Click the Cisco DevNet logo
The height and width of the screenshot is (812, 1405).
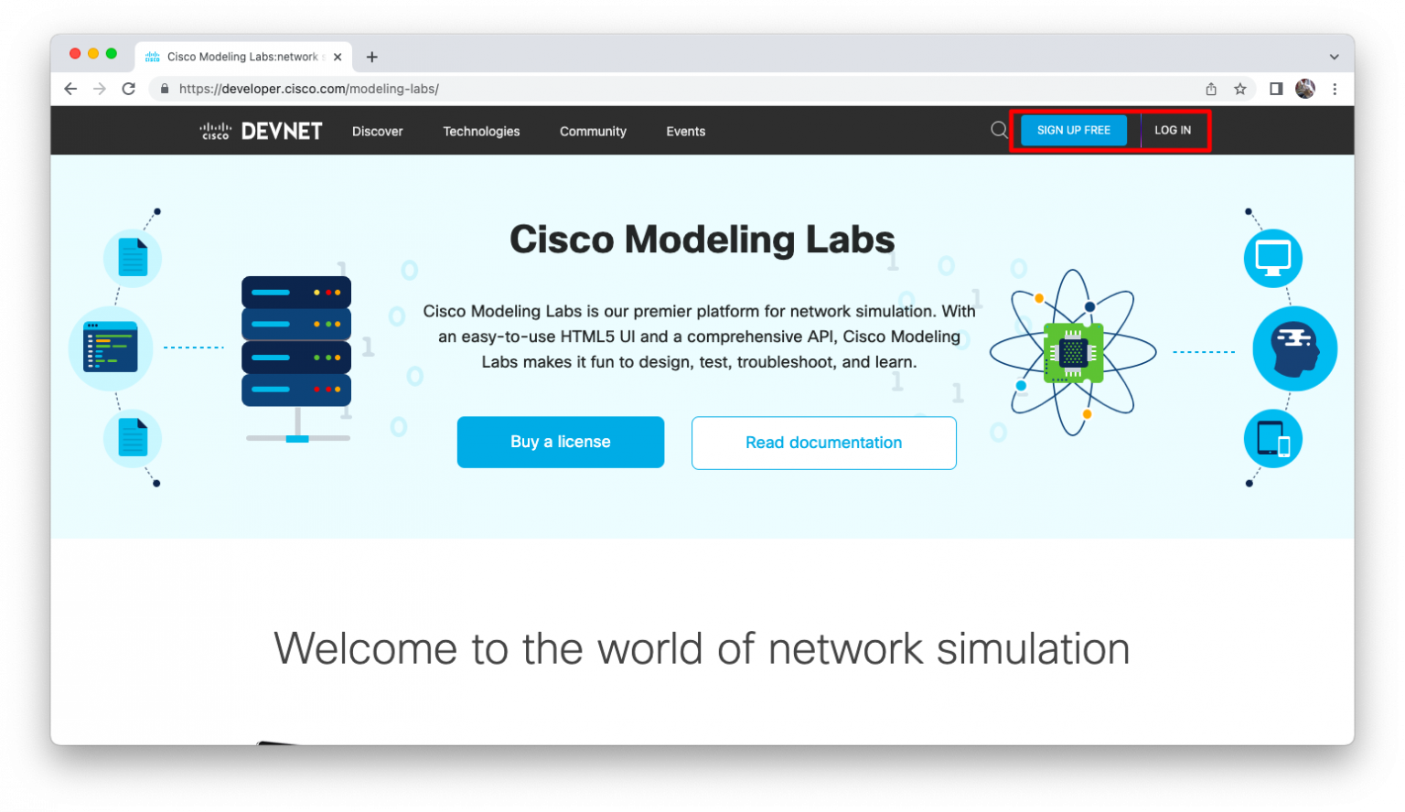pos(260,131)
